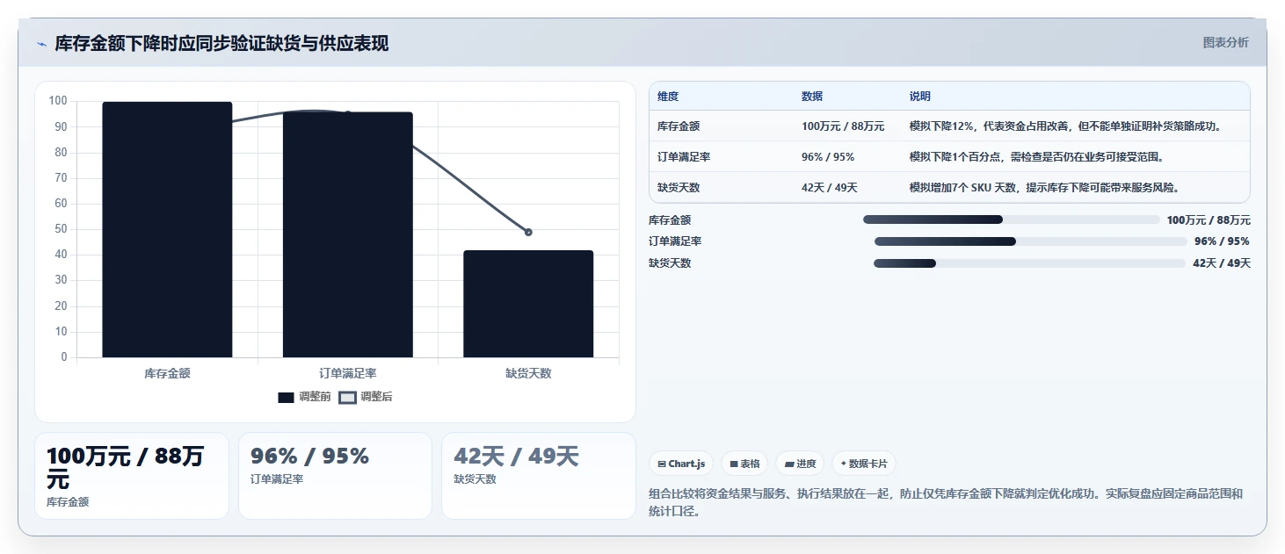Click the icon in the 进度 tag
This screenshot has height=554, width=1285.
point(789,464)
